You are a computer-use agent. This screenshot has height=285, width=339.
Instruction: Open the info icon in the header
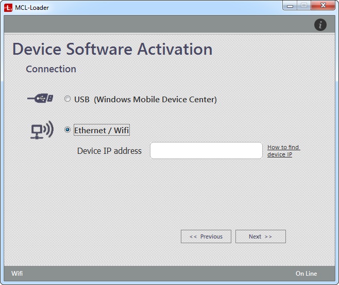point(320,24)
